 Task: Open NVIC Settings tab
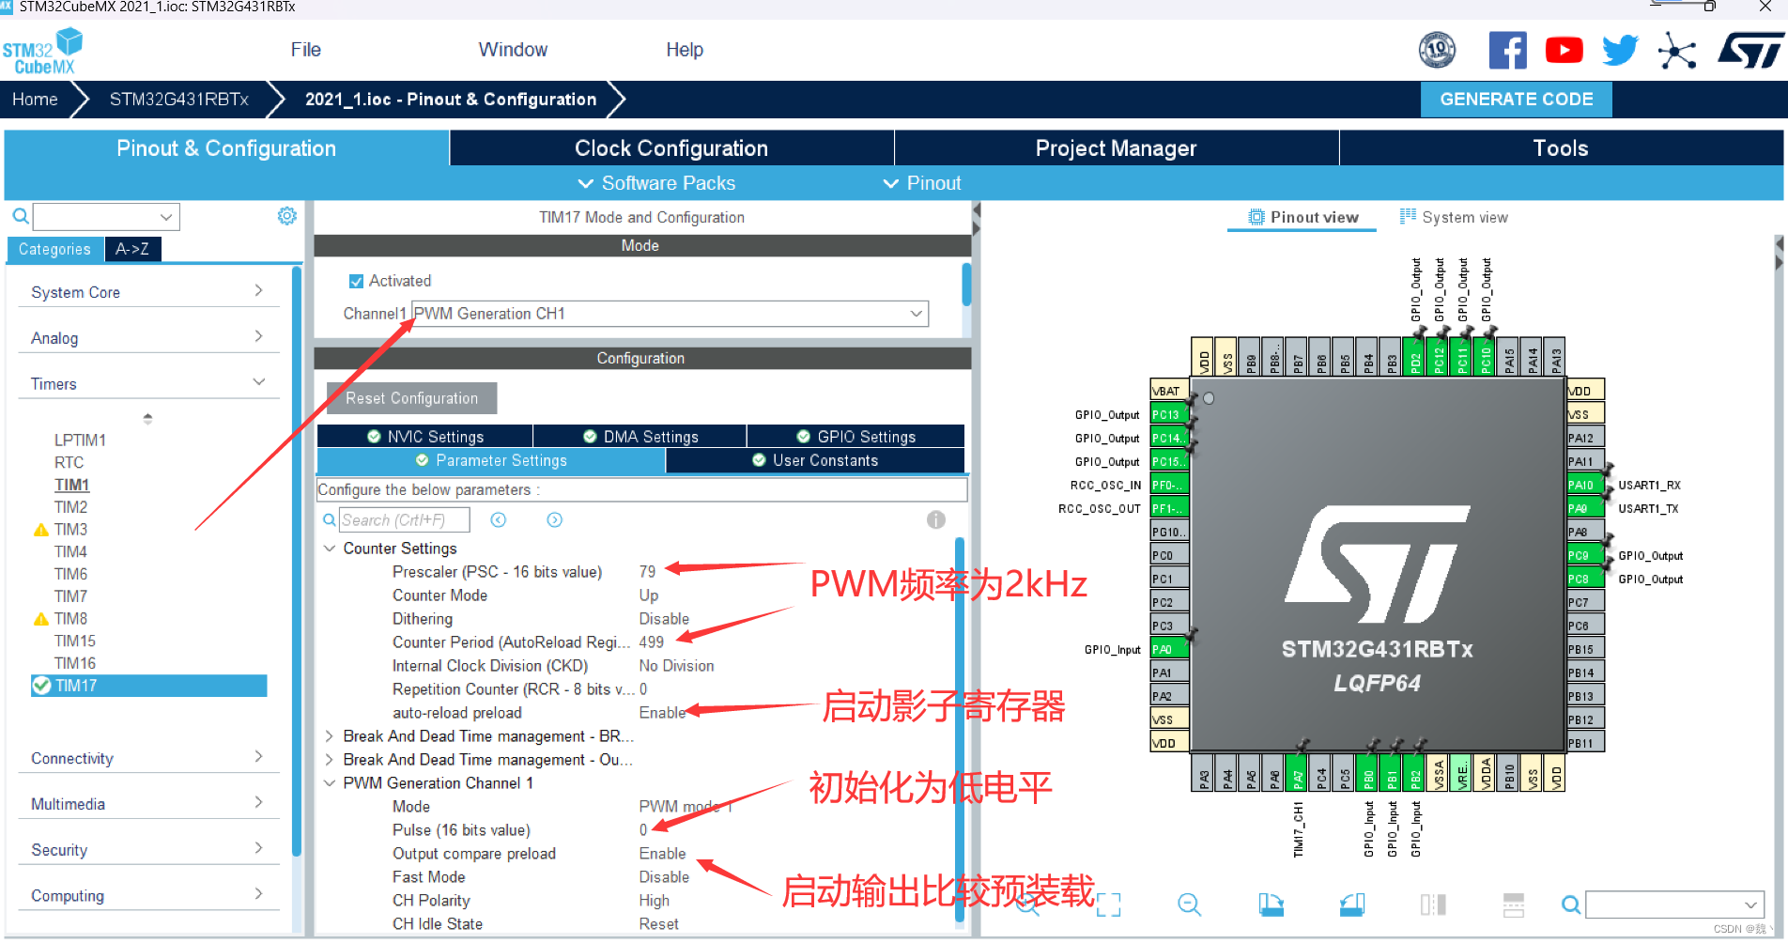click(425, 437)
